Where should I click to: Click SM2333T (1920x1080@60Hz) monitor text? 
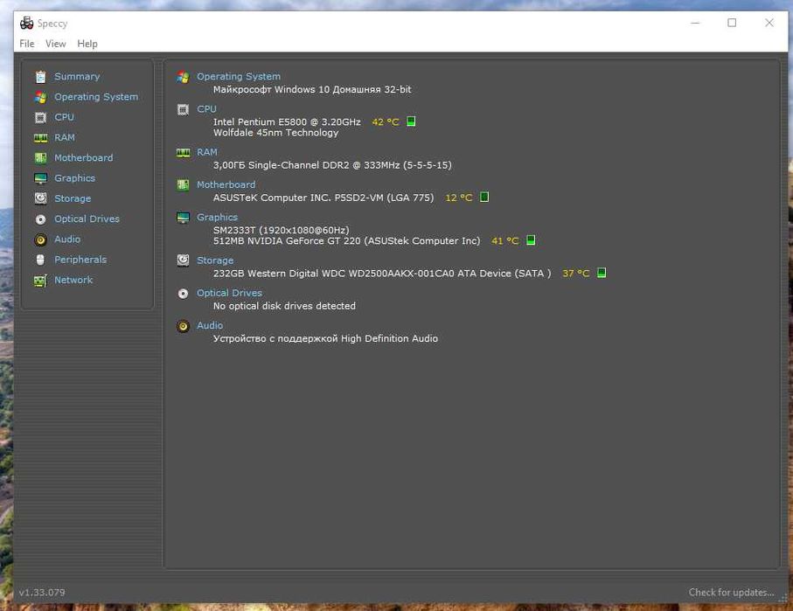pyautogui.click(x=281, y=230)
